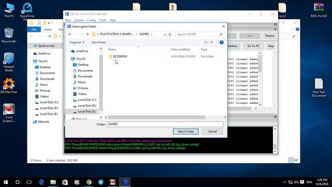Click New folder in dialog toolbar

click(x=99, y=43)
